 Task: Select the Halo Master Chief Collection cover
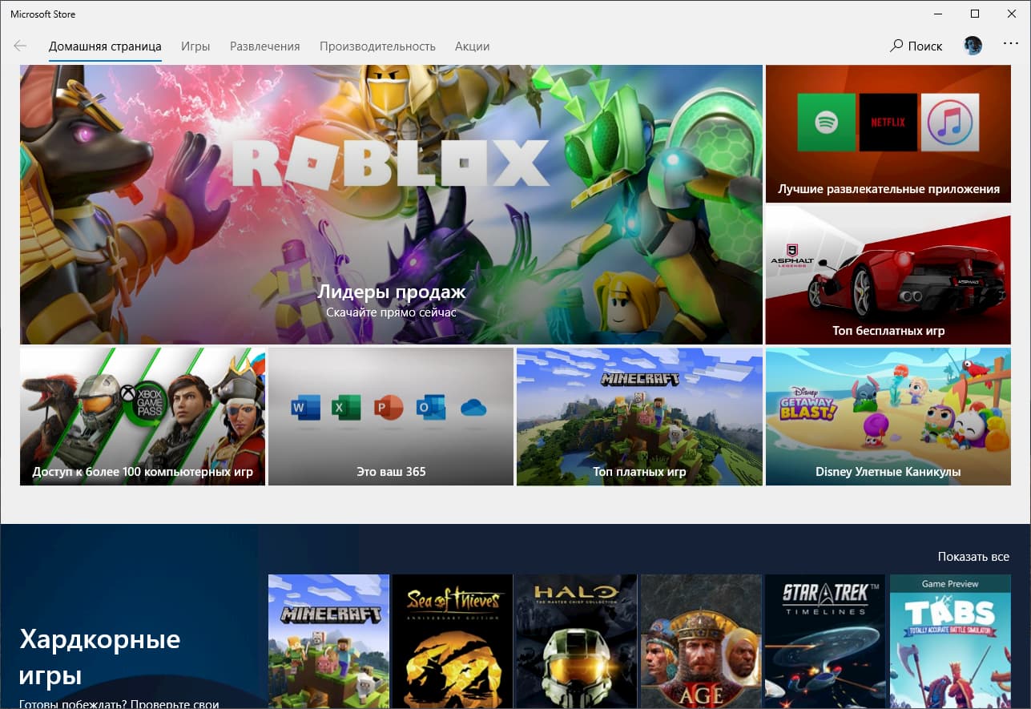(577, 641)
